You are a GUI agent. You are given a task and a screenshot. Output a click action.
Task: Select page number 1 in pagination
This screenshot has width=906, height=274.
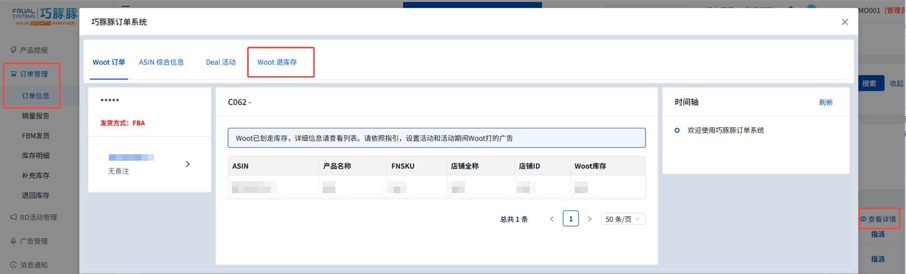point(571,219)
